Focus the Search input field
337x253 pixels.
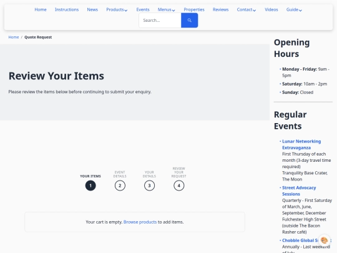(x=160, y=20)
